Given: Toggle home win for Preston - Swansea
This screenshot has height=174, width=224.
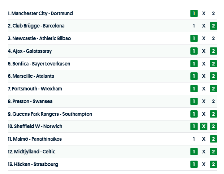Looking at the screenshot, I should [x=194, y=101].
